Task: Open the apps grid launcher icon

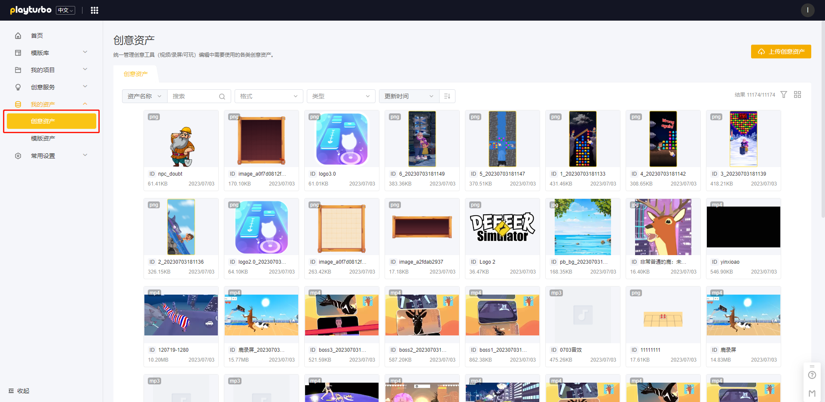Action: click(x=95, y=10)
